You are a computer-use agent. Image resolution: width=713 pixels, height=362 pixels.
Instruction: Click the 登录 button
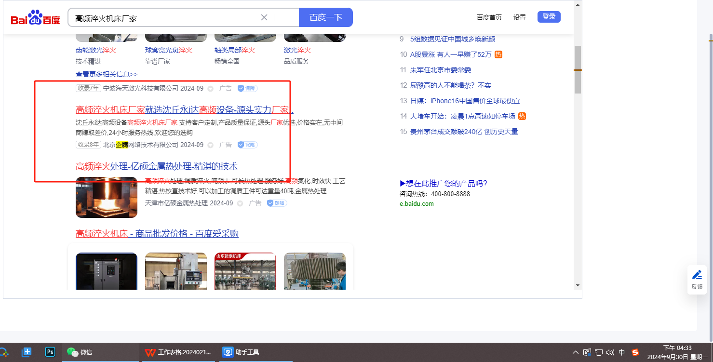(x=549, y=17)
